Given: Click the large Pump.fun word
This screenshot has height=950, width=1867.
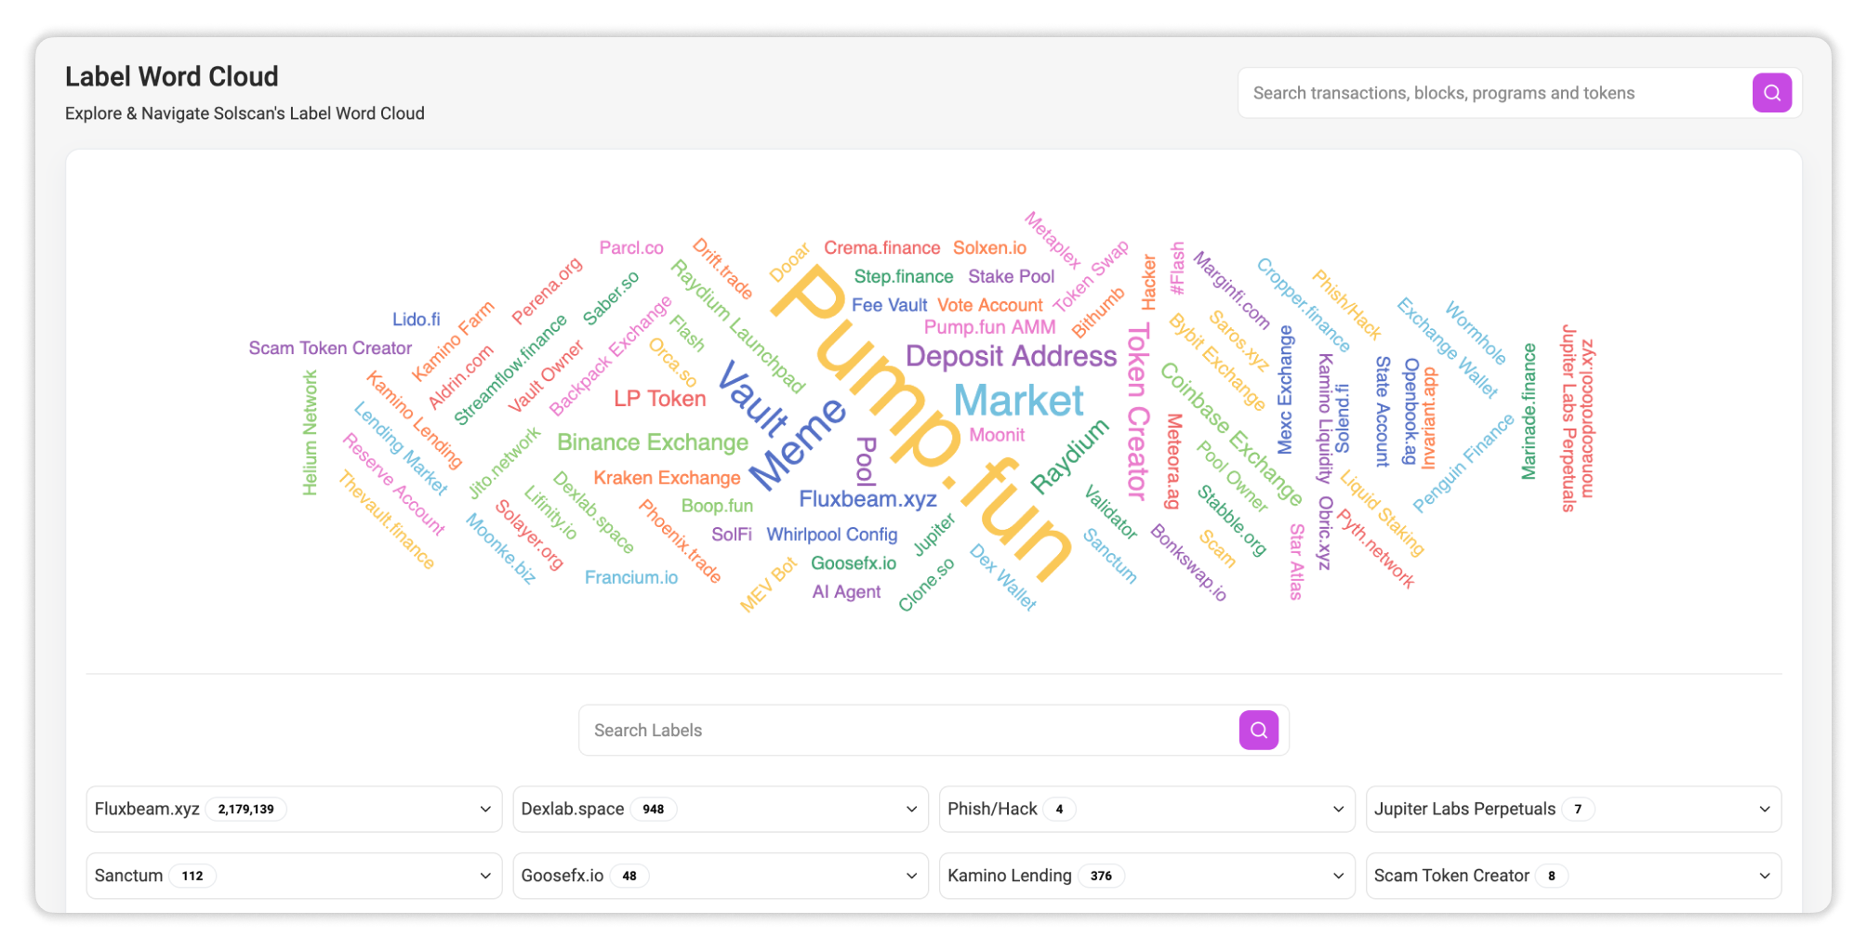Looking at the screenshot, I should pos(920,418).
